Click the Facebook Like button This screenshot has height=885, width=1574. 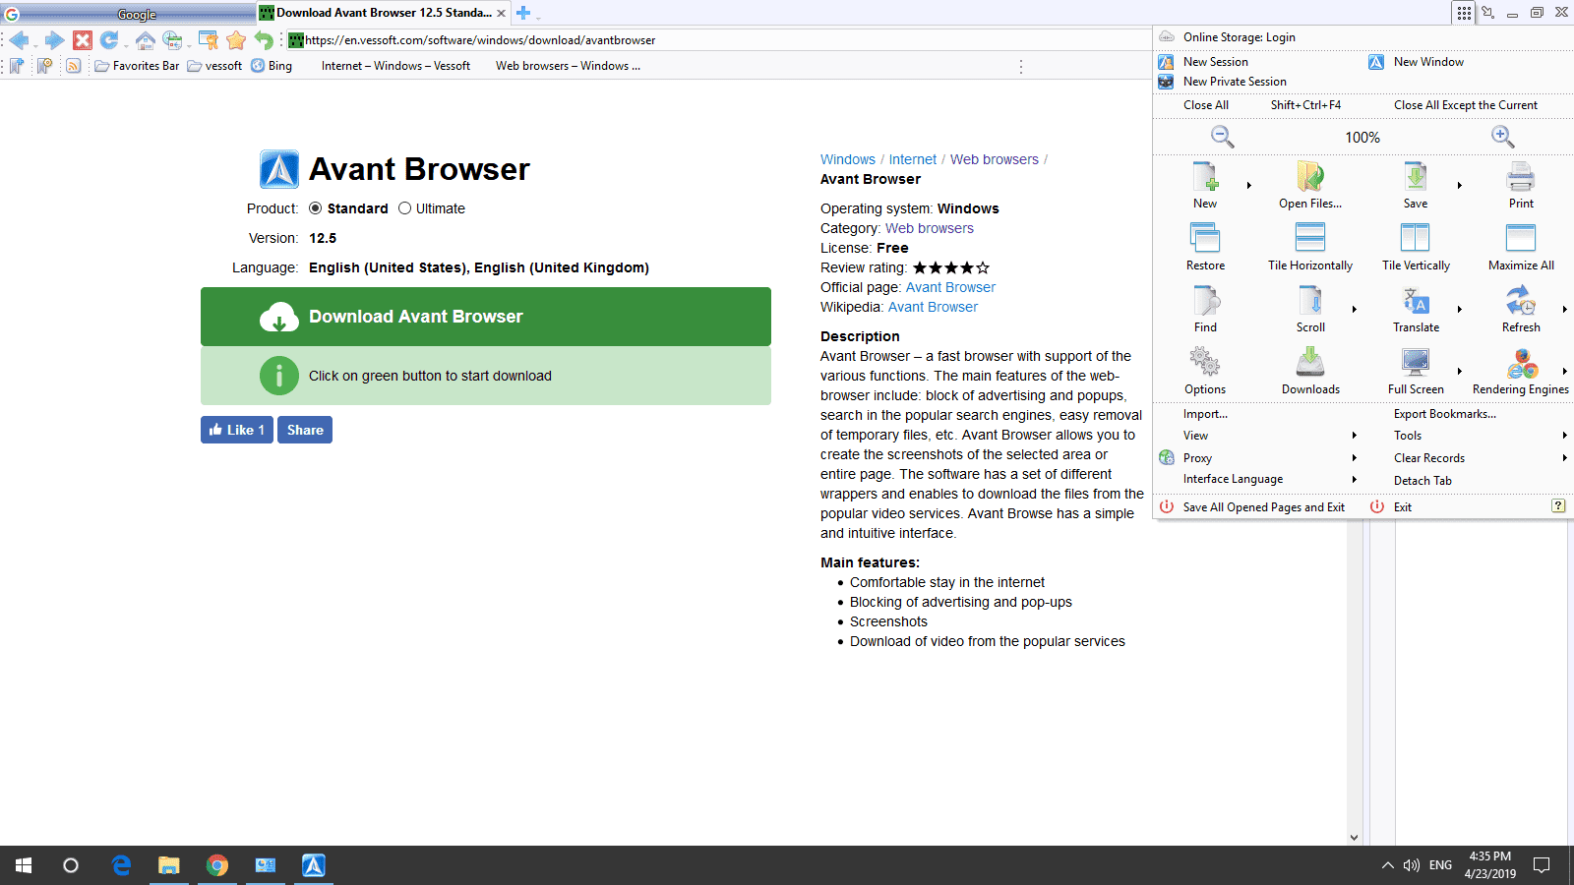pyautogui.click(x=237, y=430)
